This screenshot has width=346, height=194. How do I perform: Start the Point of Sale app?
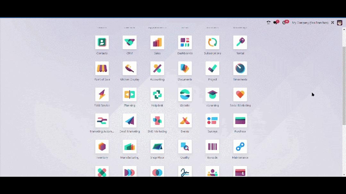click(x=102, y=68)
